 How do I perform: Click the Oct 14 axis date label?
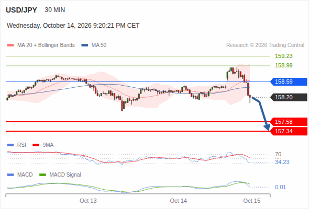(179, 201)
